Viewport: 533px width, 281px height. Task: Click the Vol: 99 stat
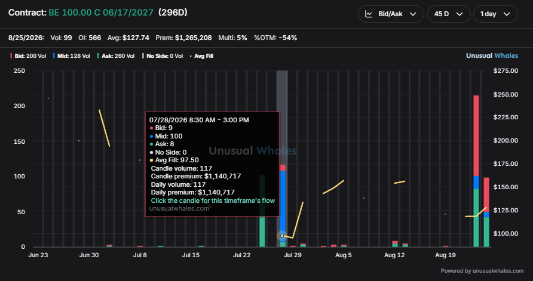pos(61,38)
